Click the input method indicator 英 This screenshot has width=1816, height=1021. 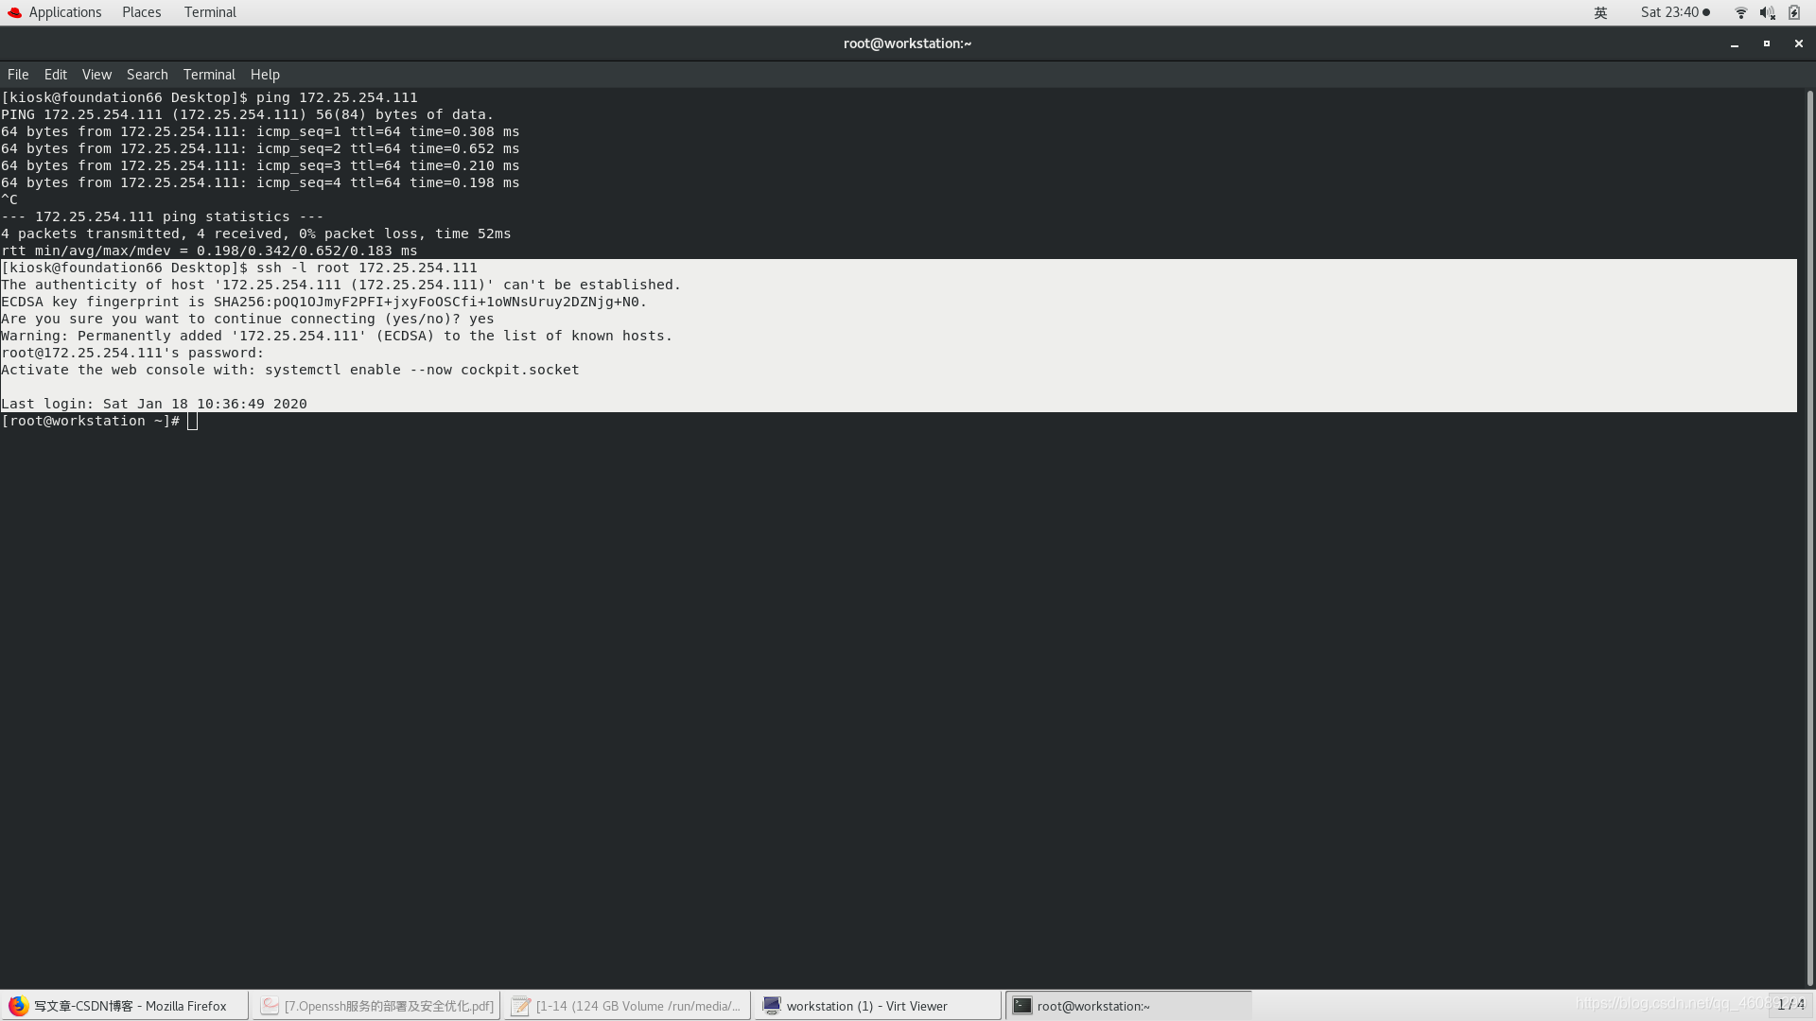[1600, 12]
